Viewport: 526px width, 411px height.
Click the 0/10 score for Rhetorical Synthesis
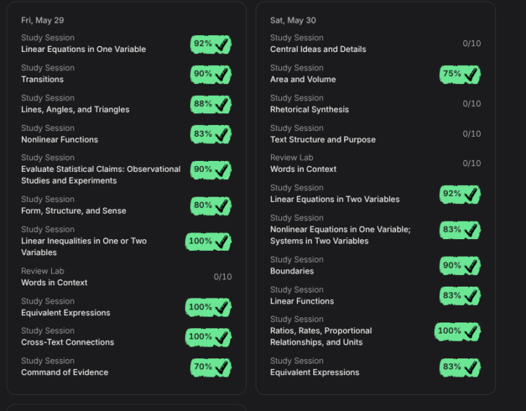click(472, 104)
